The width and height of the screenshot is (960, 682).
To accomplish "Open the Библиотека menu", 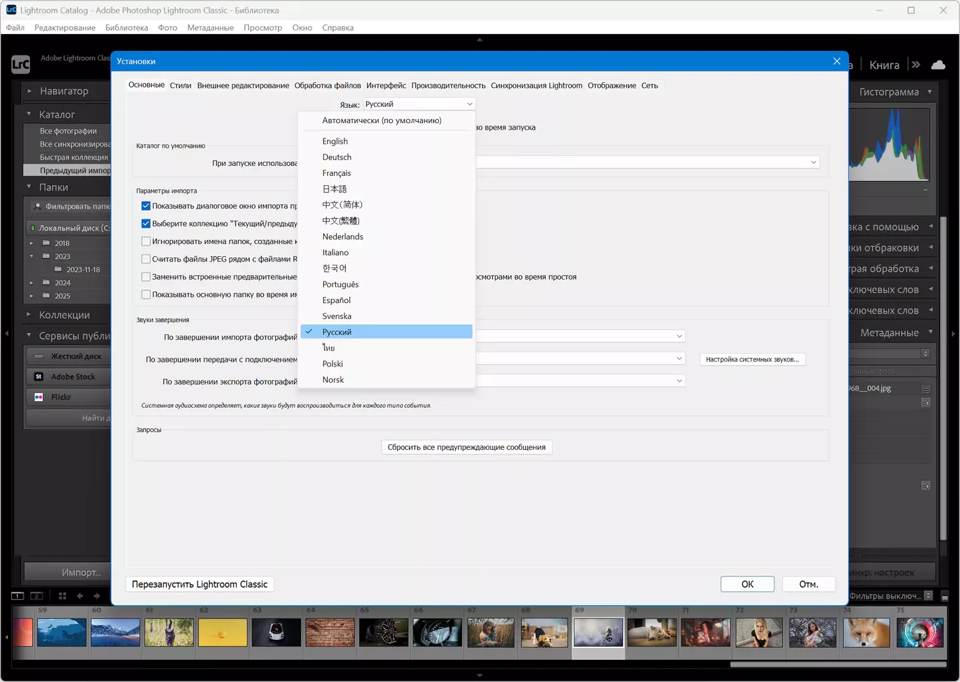I will 126,27.
